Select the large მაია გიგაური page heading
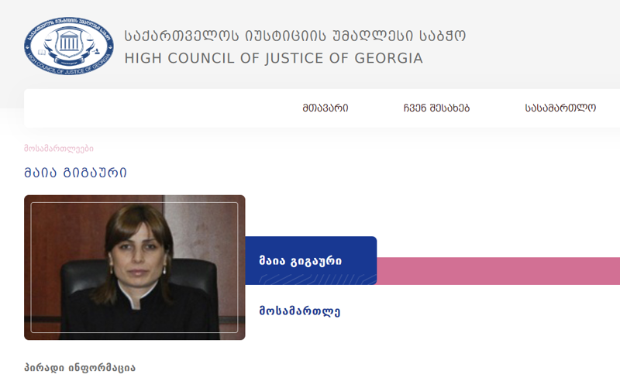Image resolution: width=620 pixels, height=381 pixels. 75,173
